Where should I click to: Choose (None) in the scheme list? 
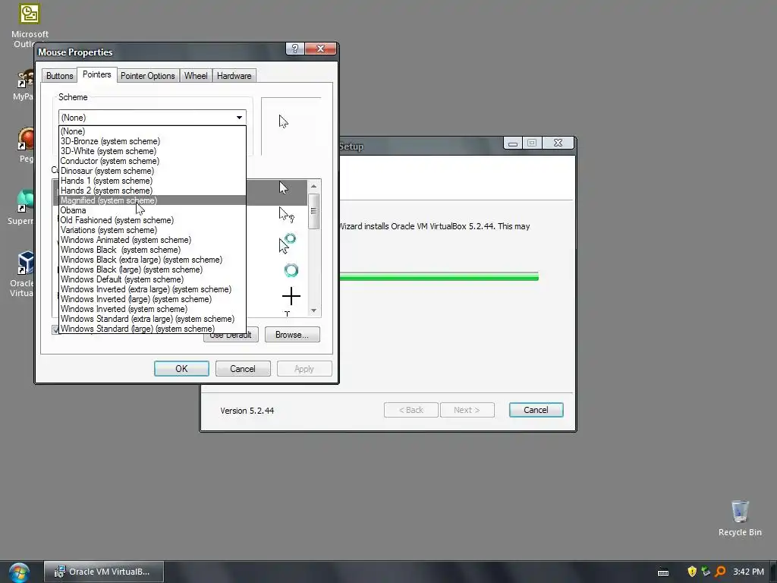coord(152,131)
